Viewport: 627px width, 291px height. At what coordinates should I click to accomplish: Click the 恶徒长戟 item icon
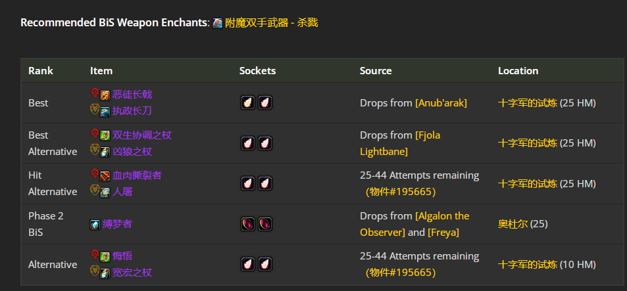click(x=105, y=95)
